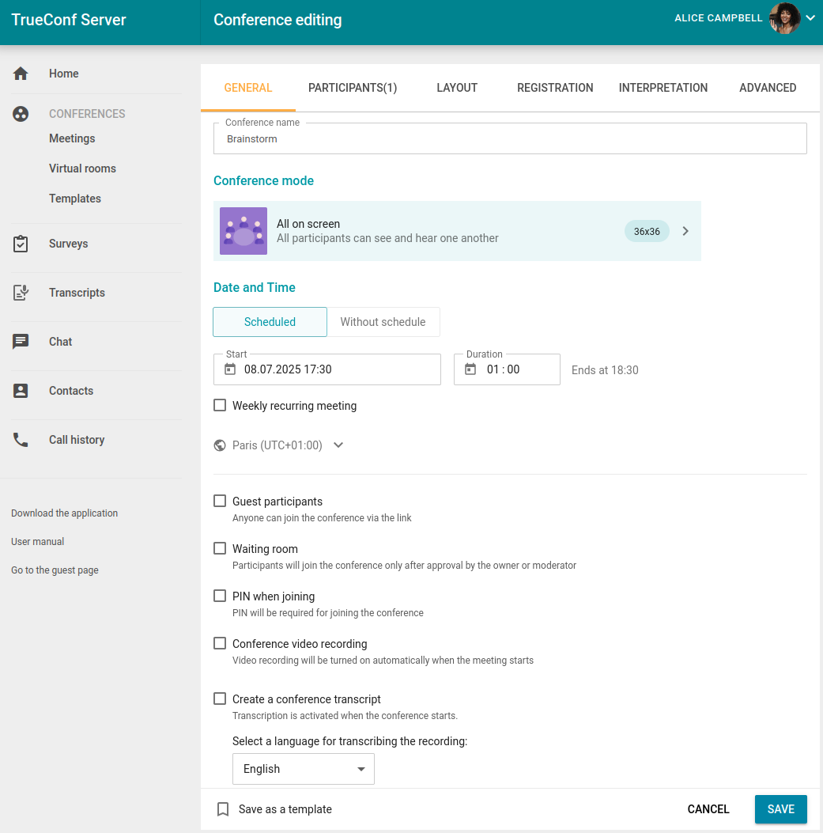
Task: Open Transcripts via its microphone document icon
Action: (x=21, y=293)
